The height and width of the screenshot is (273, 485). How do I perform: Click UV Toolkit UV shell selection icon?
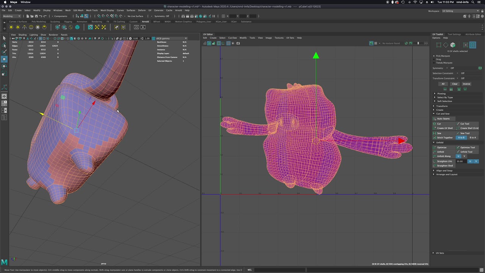(472, 45)
